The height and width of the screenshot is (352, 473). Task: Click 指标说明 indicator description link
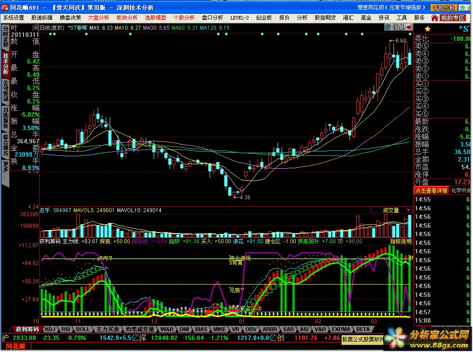(401, 241)
